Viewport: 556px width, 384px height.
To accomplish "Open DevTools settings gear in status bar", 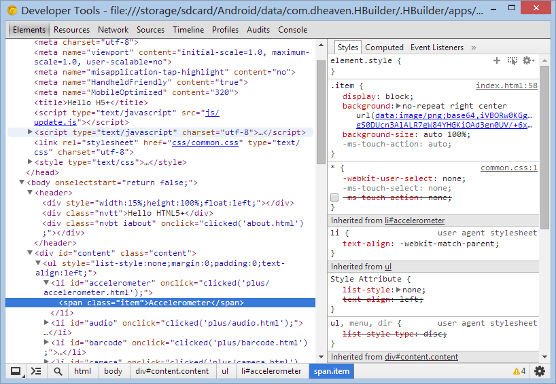I will pyautogui.click(x=540, y=371).
